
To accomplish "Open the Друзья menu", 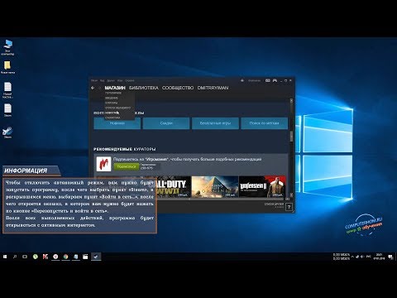I will pyautogui.click(x=111, y=80).
